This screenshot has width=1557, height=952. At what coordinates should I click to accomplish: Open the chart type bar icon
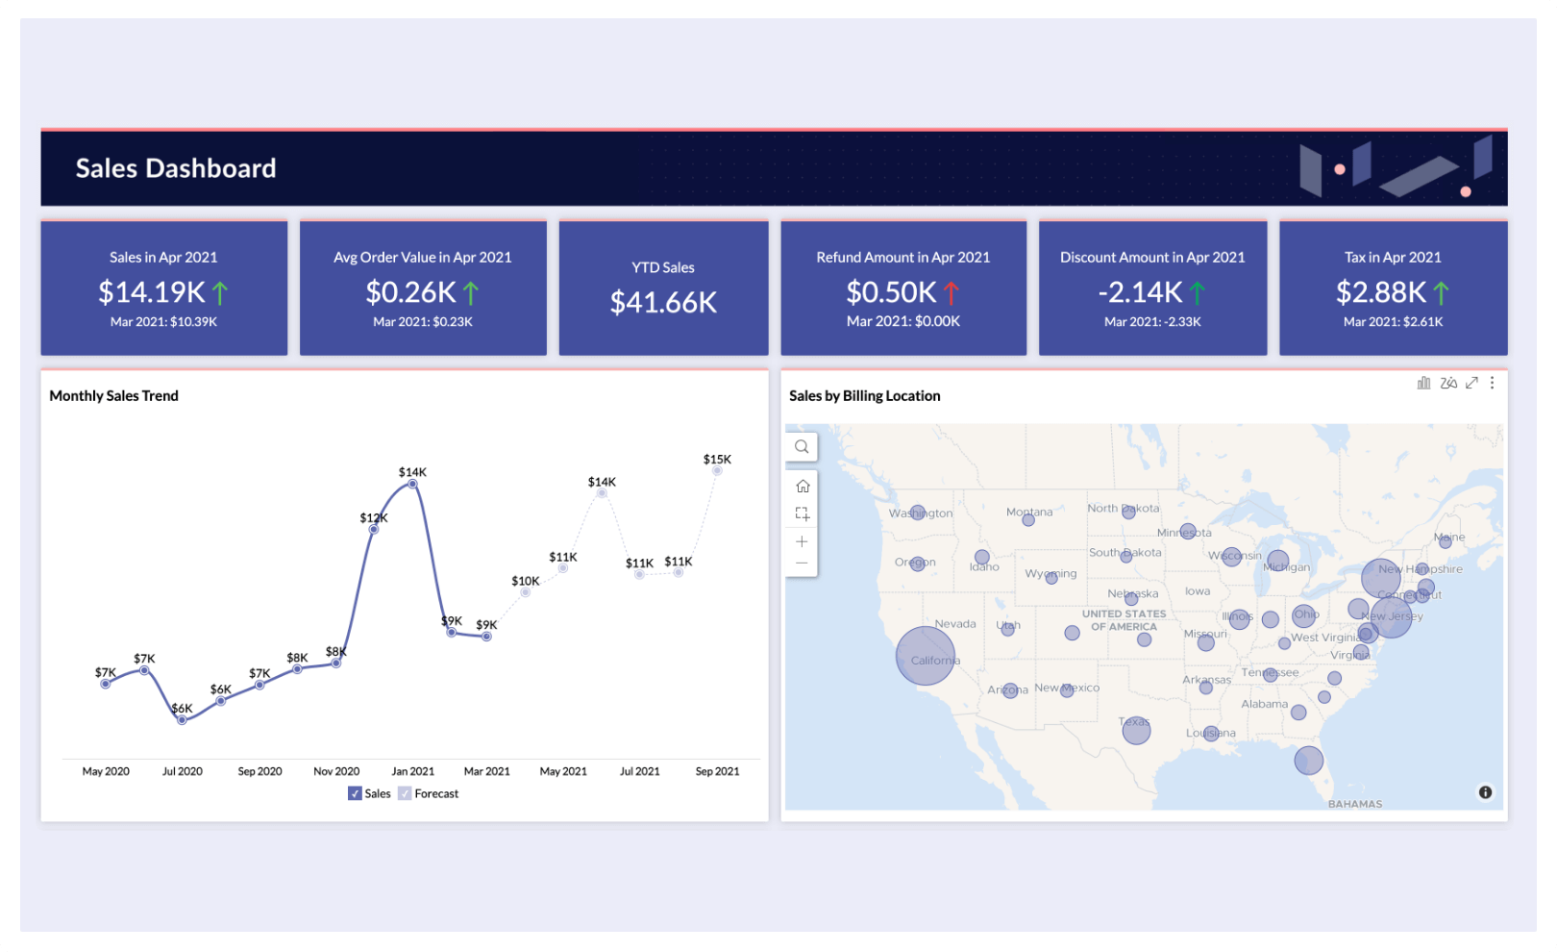tap(1423, 383)
